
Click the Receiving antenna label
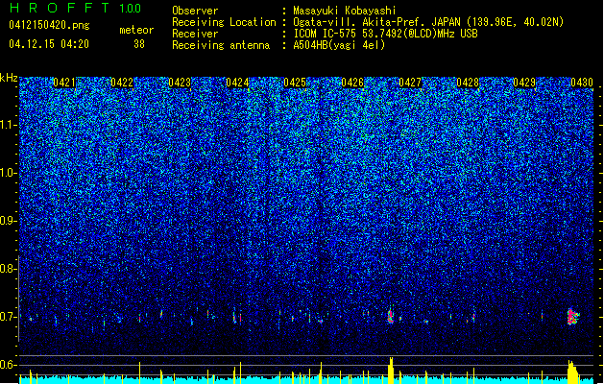tap(221, 45)
